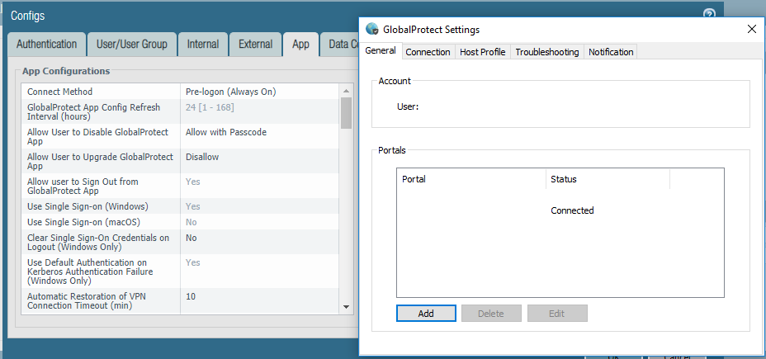Select the Connect Method row label
Screen dimensions: 766x359
pyautogui.click(x=59, y=92)
